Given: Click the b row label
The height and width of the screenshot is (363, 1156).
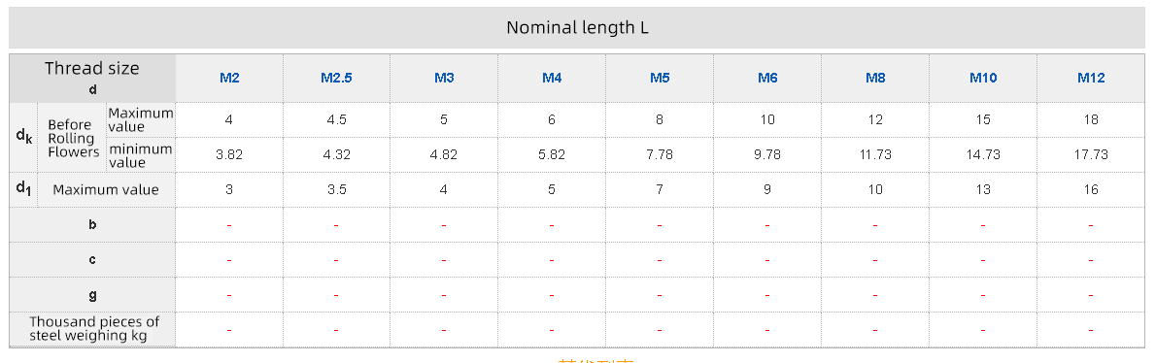Looking at the screenshot, I should click(92, 224).
